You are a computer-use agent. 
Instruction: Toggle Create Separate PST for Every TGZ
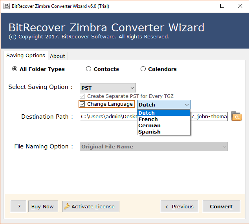coord(82,96)
